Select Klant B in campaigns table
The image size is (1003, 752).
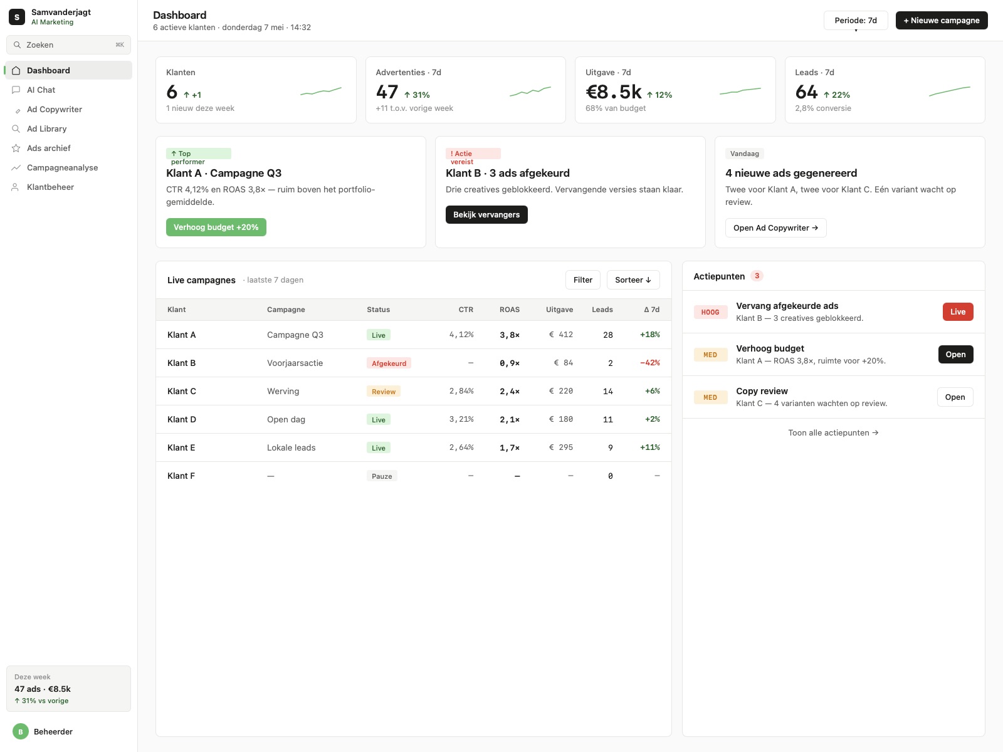tap(414, 363)
